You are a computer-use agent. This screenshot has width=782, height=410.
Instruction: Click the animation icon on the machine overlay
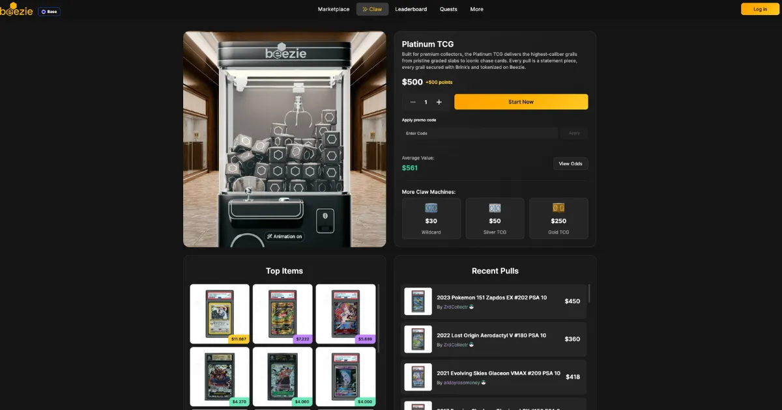270,236
